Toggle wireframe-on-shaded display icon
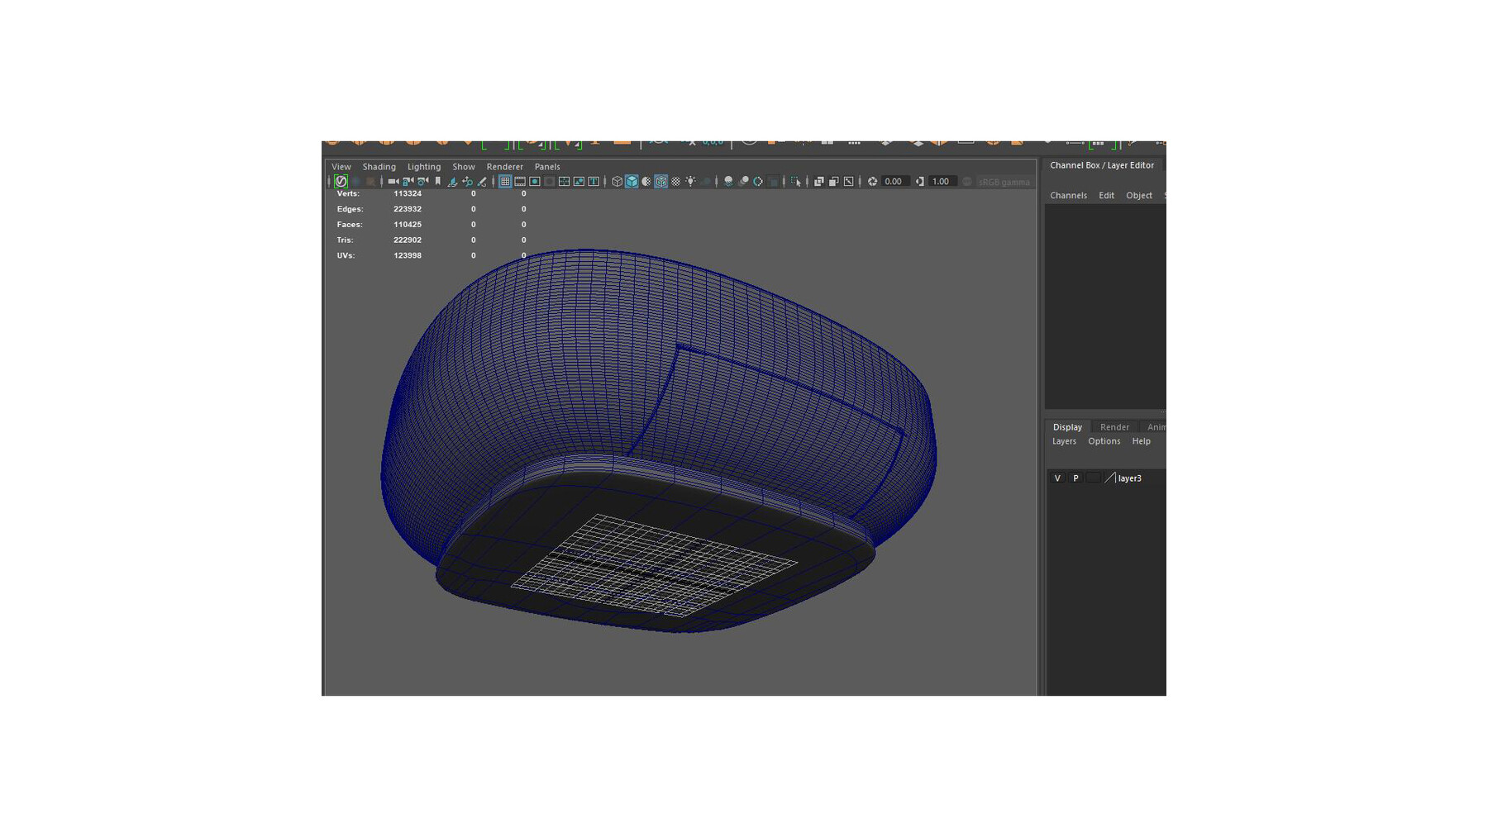 tap(661, 182)
